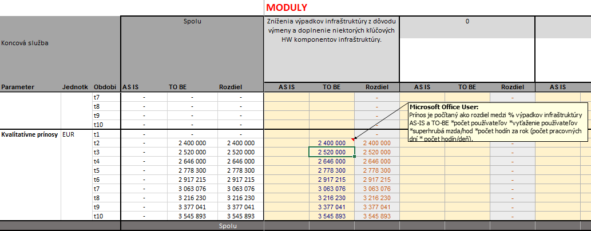Click Rozdiel header under Zníženia výpadkov module
591x231 pixels.
377,87
